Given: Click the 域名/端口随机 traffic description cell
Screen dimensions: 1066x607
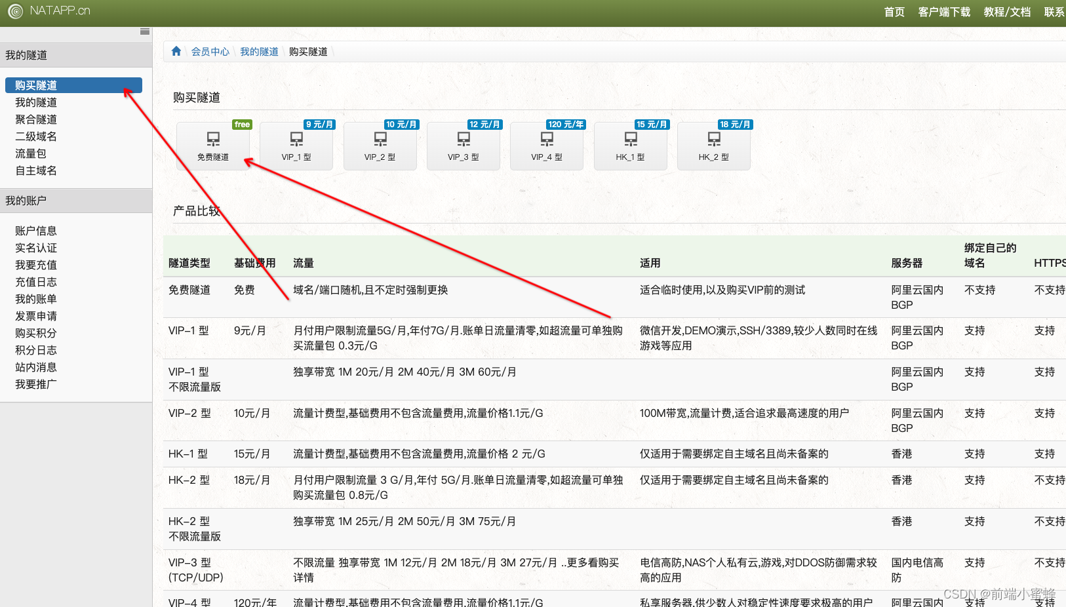Looking at the screenshot, I should [370, 290].
